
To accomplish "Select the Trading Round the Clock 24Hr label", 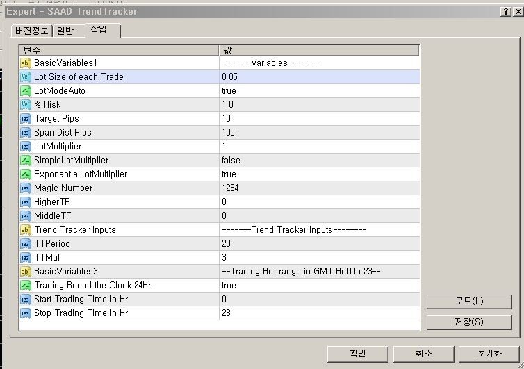I will pyautogui.click(x=92, y=286).
